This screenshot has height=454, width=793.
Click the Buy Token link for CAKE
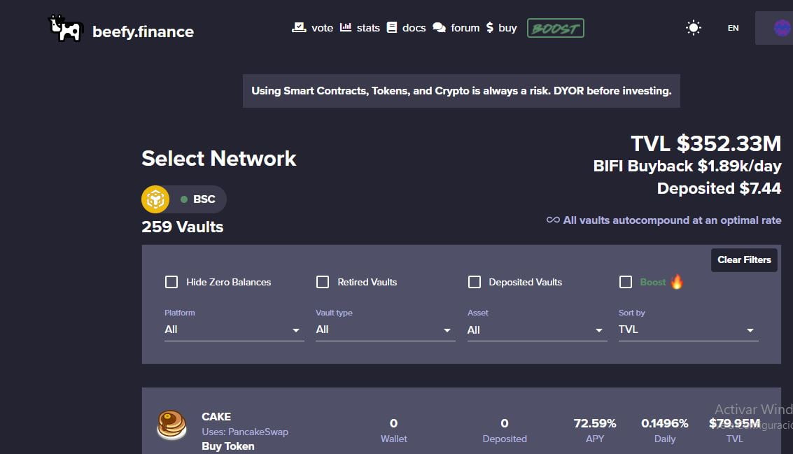click(x=228, y=446)
